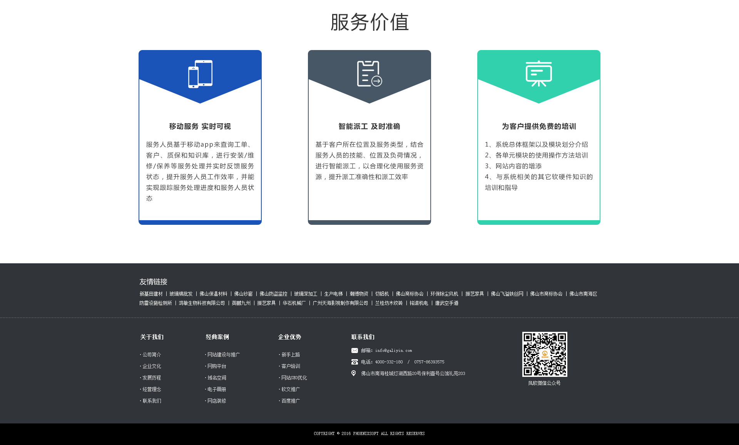Image resolution: width=739 pixels, height=445 pixels.
Task: Open the 公司简介 footer link
Action: point(152,355)
